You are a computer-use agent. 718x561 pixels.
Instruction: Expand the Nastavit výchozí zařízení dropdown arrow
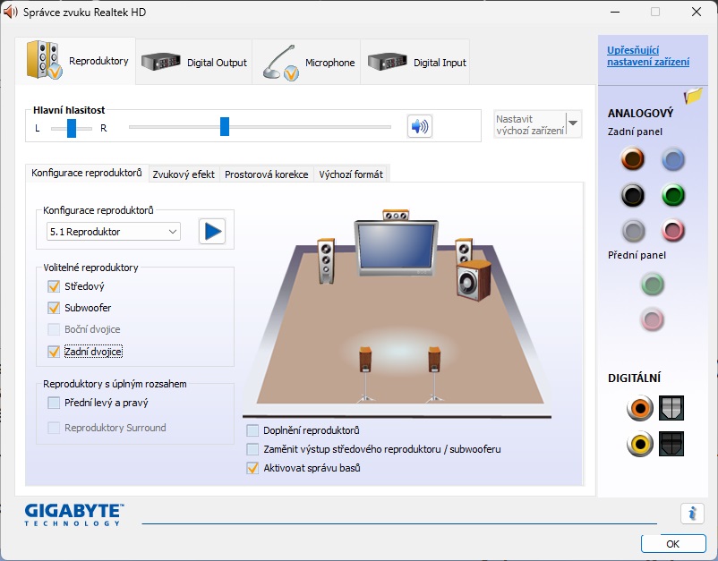[x=573, y=123]
